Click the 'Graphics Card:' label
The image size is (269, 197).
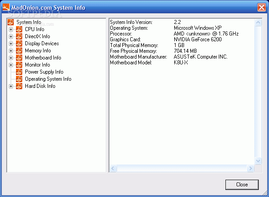[125, 39]
